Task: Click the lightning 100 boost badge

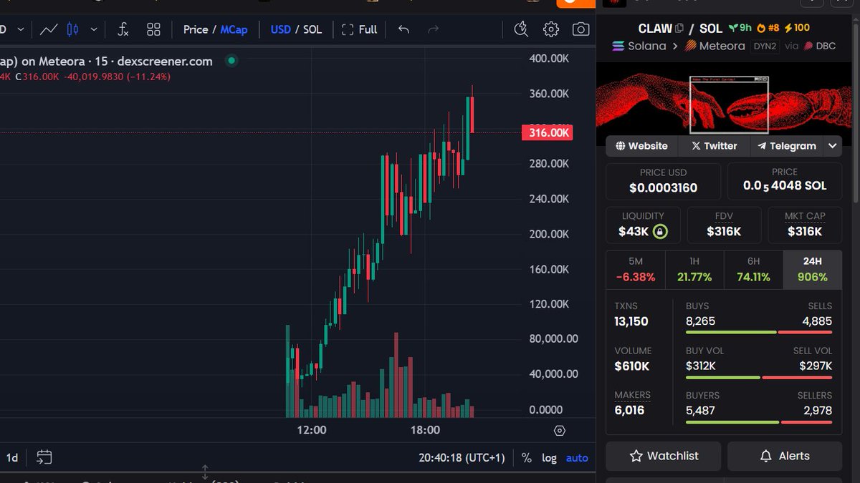Action: (797, 28)
